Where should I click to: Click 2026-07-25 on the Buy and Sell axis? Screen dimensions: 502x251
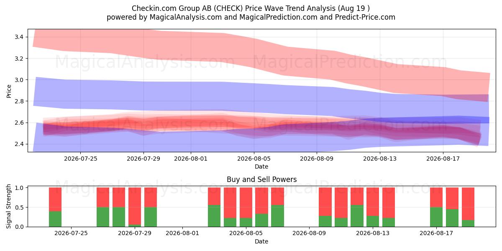pyautogui.click(x=71, y=233)
